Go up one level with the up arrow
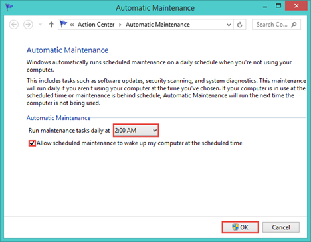The width and height of the screenshot is (311, 242). 51,25
